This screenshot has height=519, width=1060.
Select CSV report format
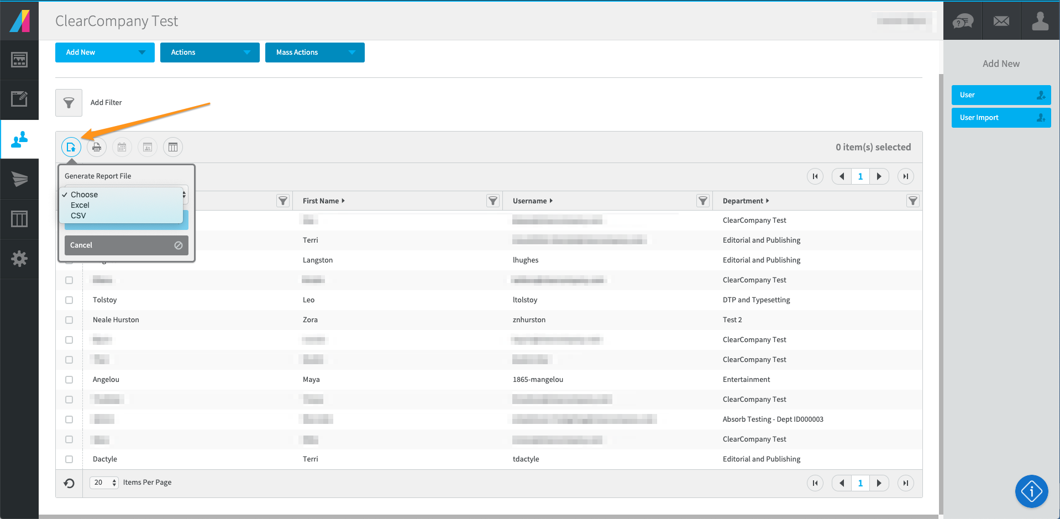pos(121,216)
